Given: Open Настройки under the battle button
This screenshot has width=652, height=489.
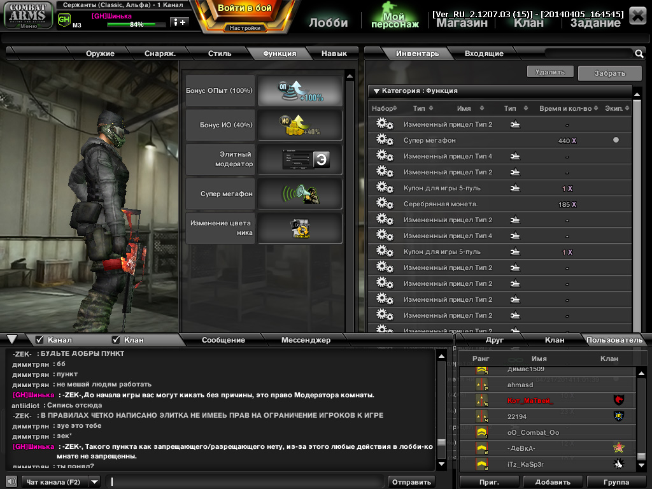Looking at the screenshot, I should click(x=245, y=28).
